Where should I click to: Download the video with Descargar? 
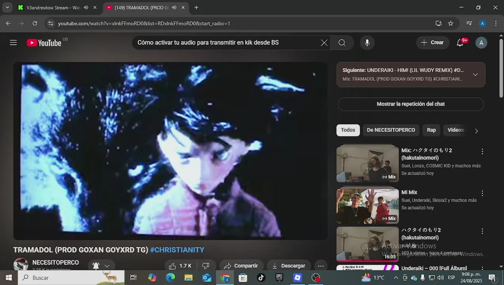point(288,266)
